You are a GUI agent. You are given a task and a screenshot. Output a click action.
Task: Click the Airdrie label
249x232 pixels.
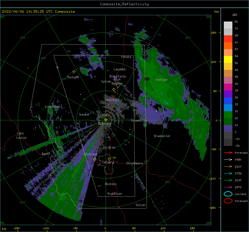[x=109, y=147]
